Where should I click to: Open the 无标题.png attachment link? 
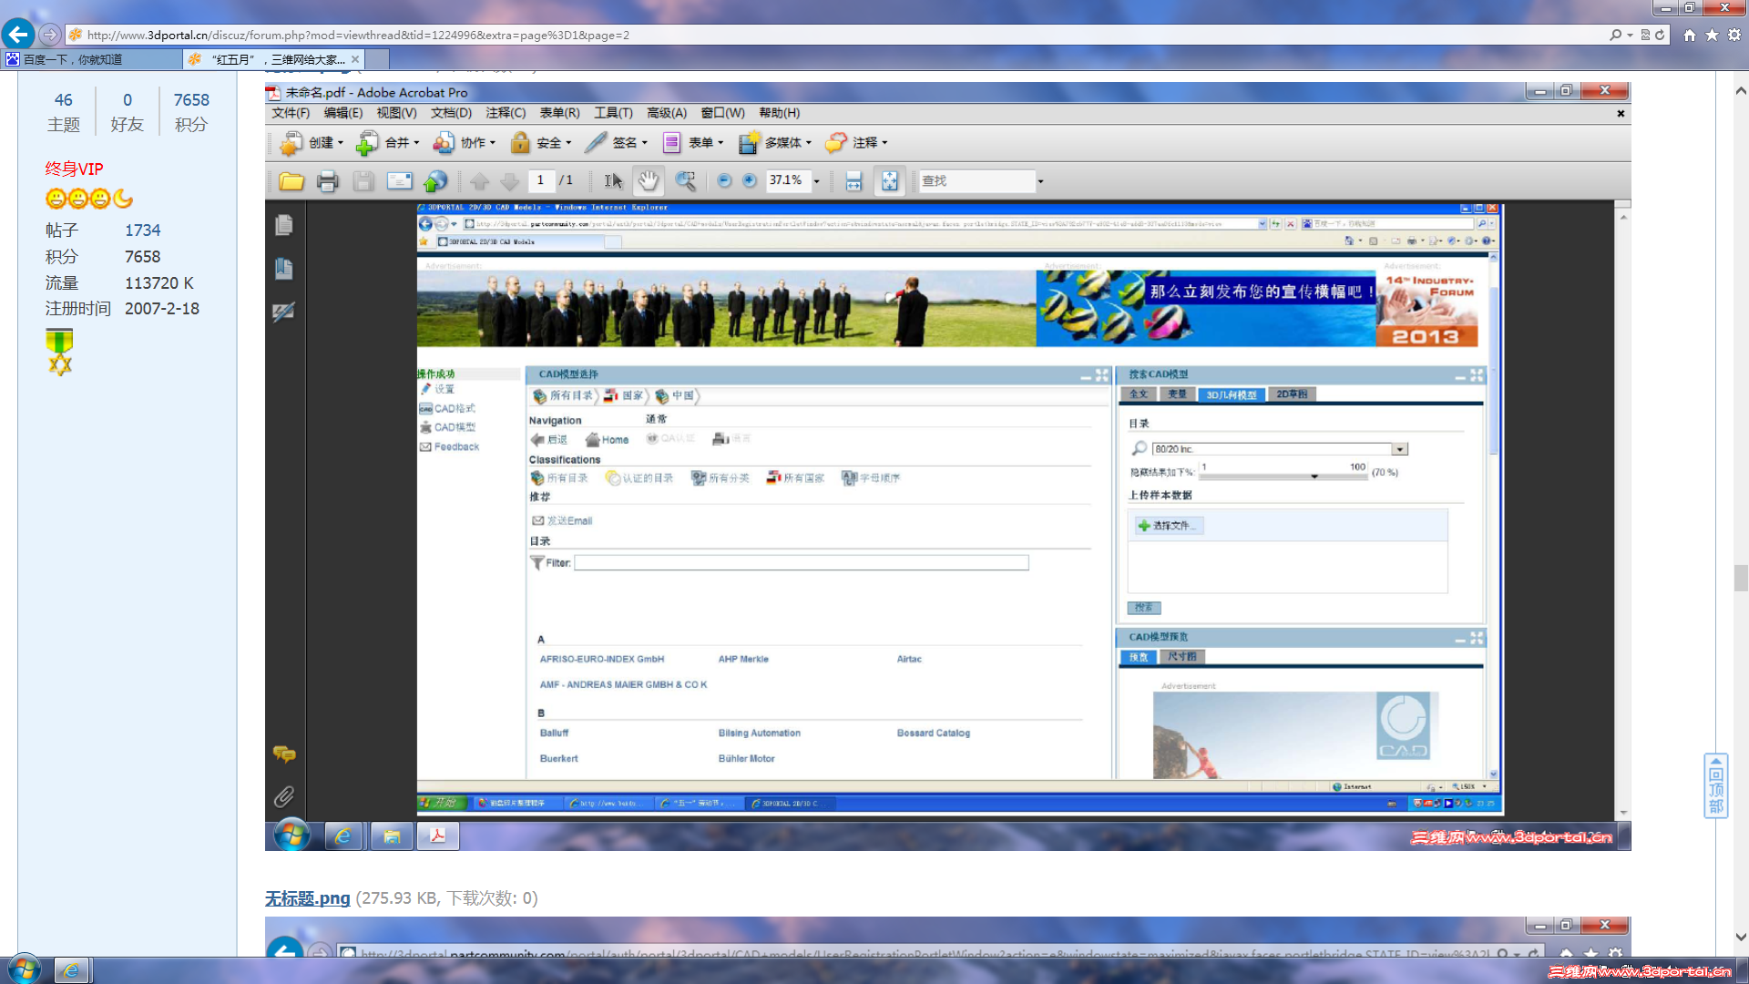tap(307, 898)
